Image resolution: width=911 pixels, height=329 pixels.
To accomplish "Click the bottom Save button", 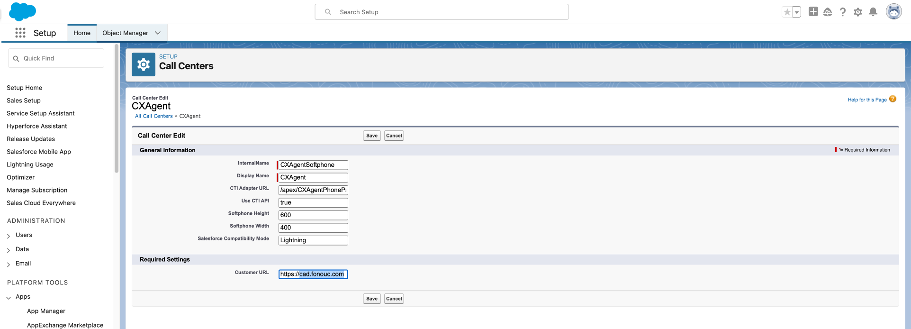I will (x=372, y=299).
